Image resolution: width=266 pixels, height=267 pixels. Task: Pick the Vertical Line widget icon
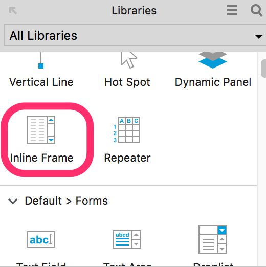(41, 60)
